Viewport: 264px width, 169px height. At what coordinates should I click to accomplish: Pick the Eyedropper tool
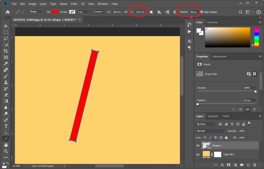(x=6, y=63)
